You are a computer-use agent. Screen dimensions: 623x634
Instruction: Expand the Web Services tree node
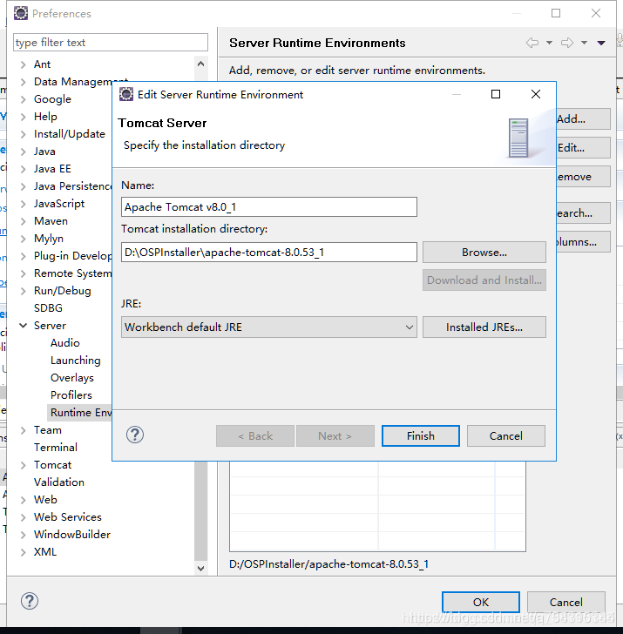(24, 517)
